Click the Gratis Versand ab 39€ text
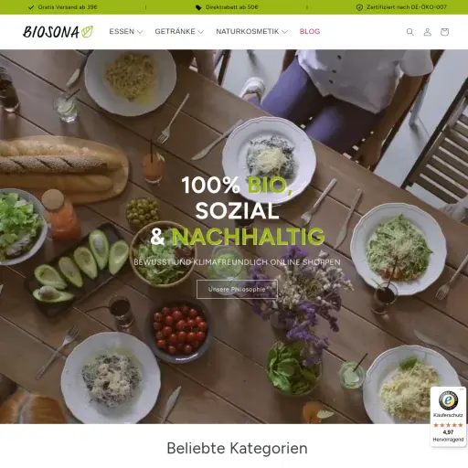The height and width of the screenshot is (468, 468). click(68, 7)
